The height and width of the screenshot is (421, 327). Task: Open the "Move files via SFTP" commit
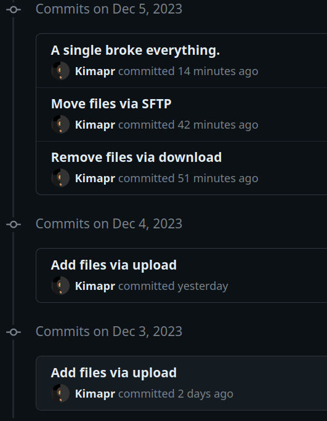coord(111,104)
